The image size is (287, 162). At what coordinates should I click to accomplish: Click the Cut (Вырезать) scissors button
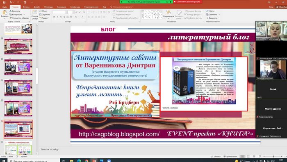click(15, 11)
